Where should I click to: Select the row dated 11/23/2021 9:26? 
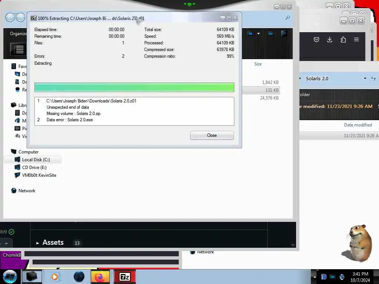pos(339,135)
